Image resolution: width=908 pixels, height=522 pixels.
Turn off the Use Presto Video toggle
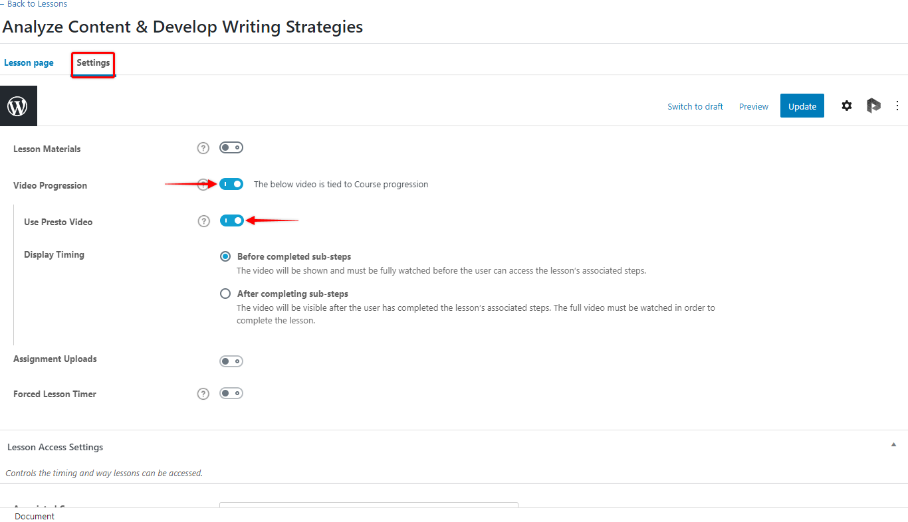pyautogui.click(x=231, y=220)
